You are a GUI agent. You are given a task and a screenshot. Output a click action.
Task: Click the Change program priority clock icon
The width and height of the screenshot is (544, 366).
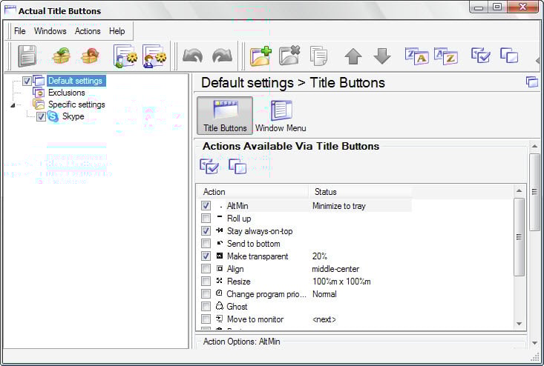pyautogui.click(x=219, y=293)
